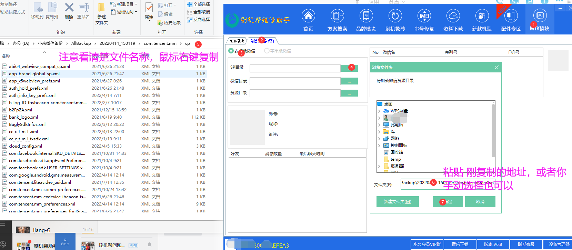Open the 轻松访问 dropdown
The width and height of the screenshot is (572, 250).
[x=124, y=12]
